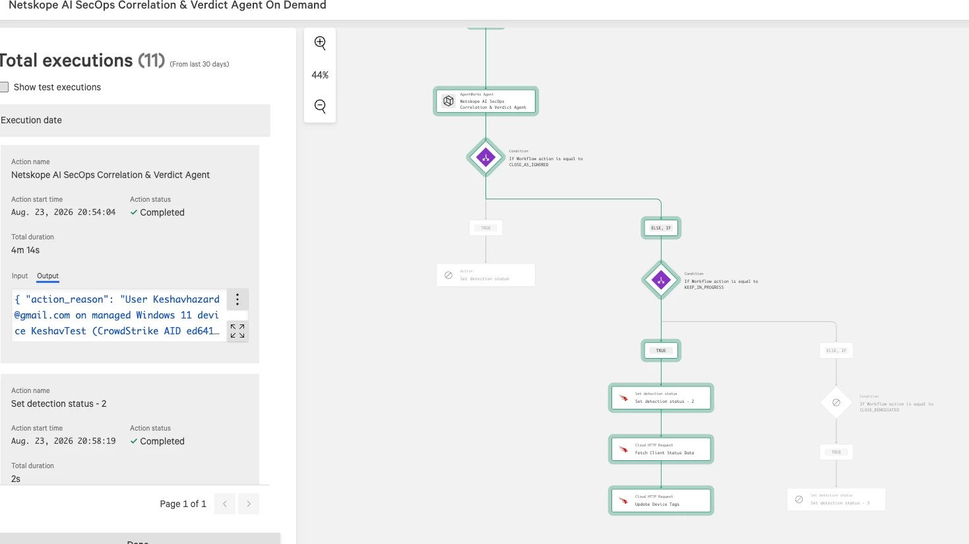Open the Set detection status - 2 node
Screen dimensions: 969x544
tap(661, 398)
